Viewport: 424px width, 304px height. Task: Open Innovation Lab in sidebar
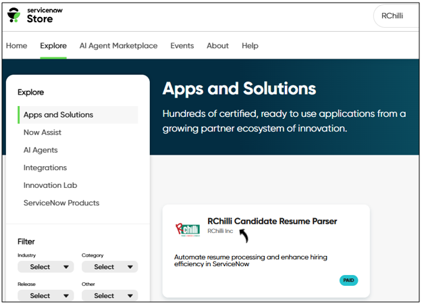click(x=50, y=185)
